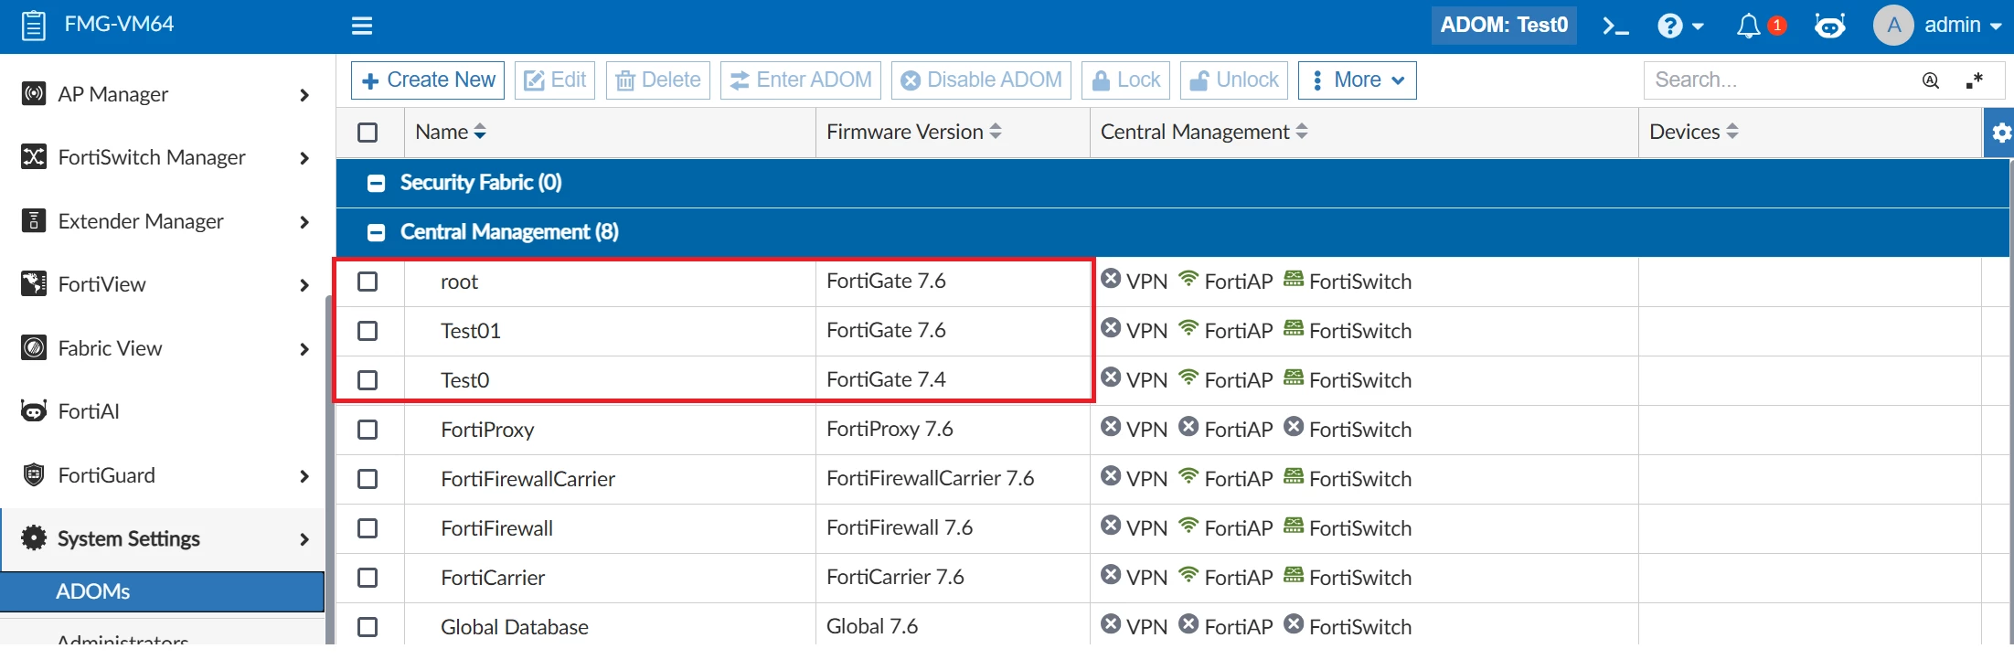Expand the AP Manager chevron
This screenshot has height=670, width=2014.
tap(304, 95)
